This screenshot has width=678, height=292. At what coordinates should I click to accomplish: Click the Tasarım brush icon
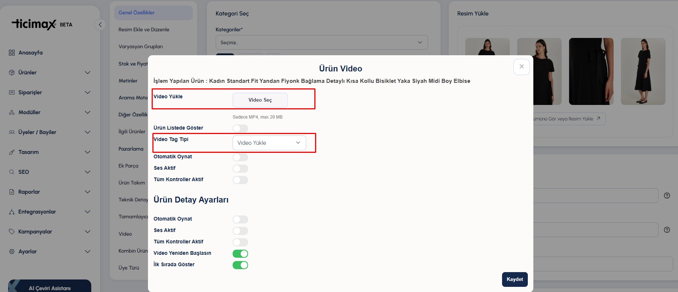[x=12, y=152]
